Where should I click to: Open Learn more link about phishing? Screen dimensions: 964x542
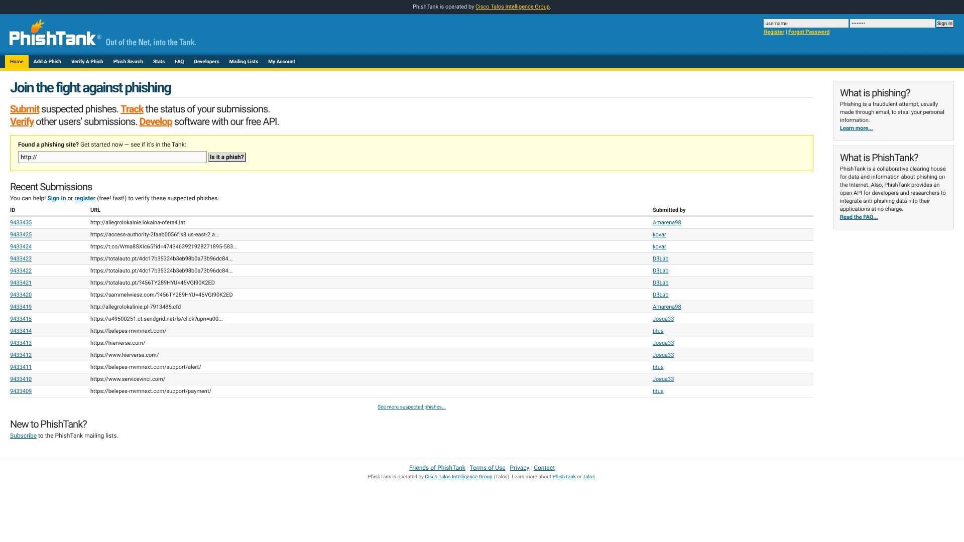click(x=856, y=128)
